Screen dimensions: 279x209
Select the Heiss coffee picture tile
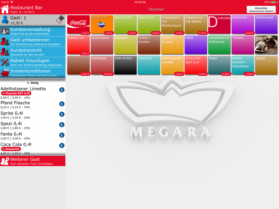click(x=266, y=45)
